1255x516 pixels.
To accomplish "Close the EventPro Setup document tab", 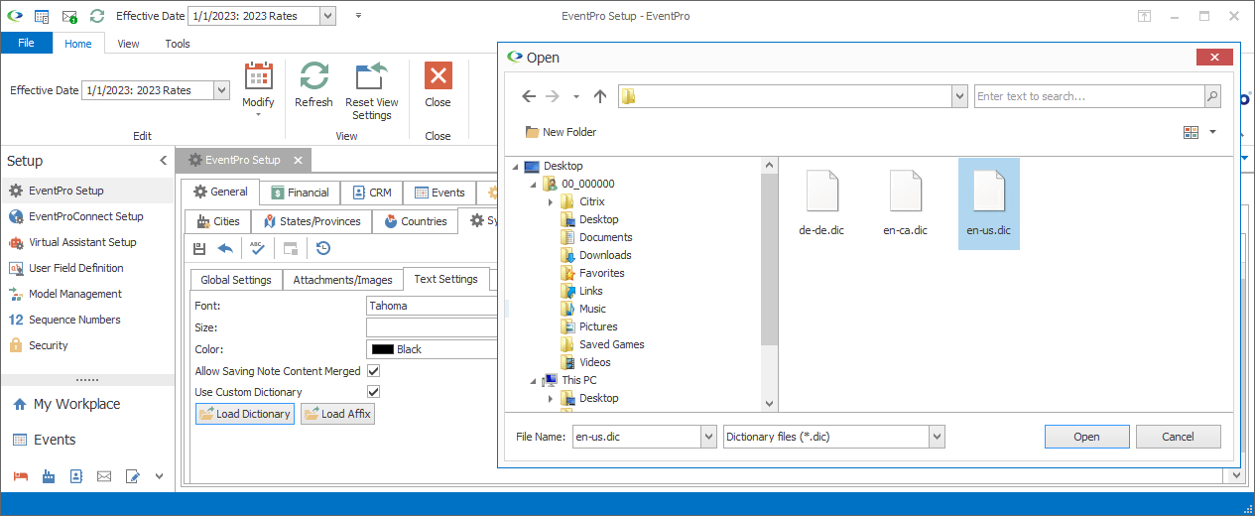I will click(x=298, y=160).
